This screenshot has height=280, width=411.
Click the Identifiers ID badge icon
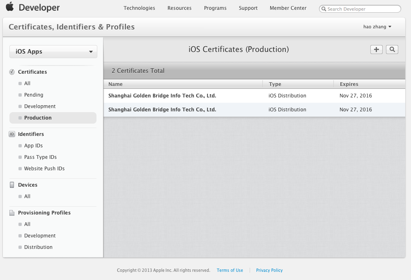(x=12, y=134)
